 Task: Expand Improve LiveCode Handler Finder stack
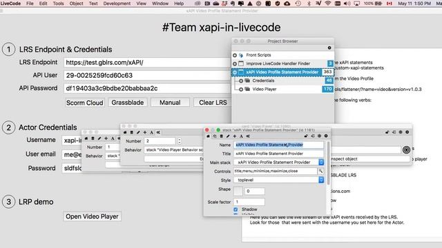(x=235, y=64)
